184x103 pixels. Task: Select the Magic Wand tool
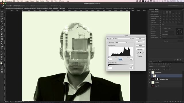(x=2, y=19)
